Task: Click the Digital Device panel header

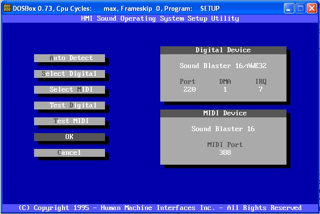Action: point(223,50)
